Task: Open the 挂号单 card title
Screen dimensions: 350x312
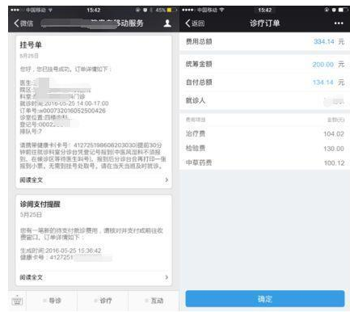Action: [x=31, y=44]
